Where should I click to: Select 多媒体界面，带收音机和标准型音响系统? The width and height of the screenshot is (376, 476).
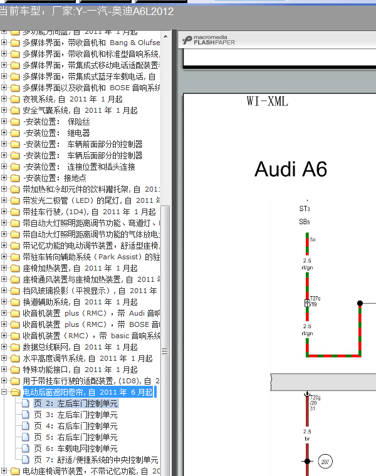91,54
